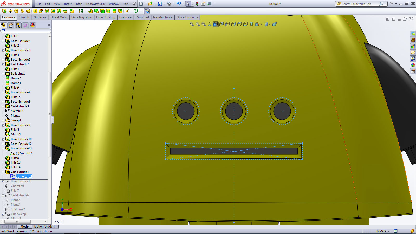Switch to the DimXpertManager tab icon
This screenshot has width=416, height=234.
click(x=25, y=25)
